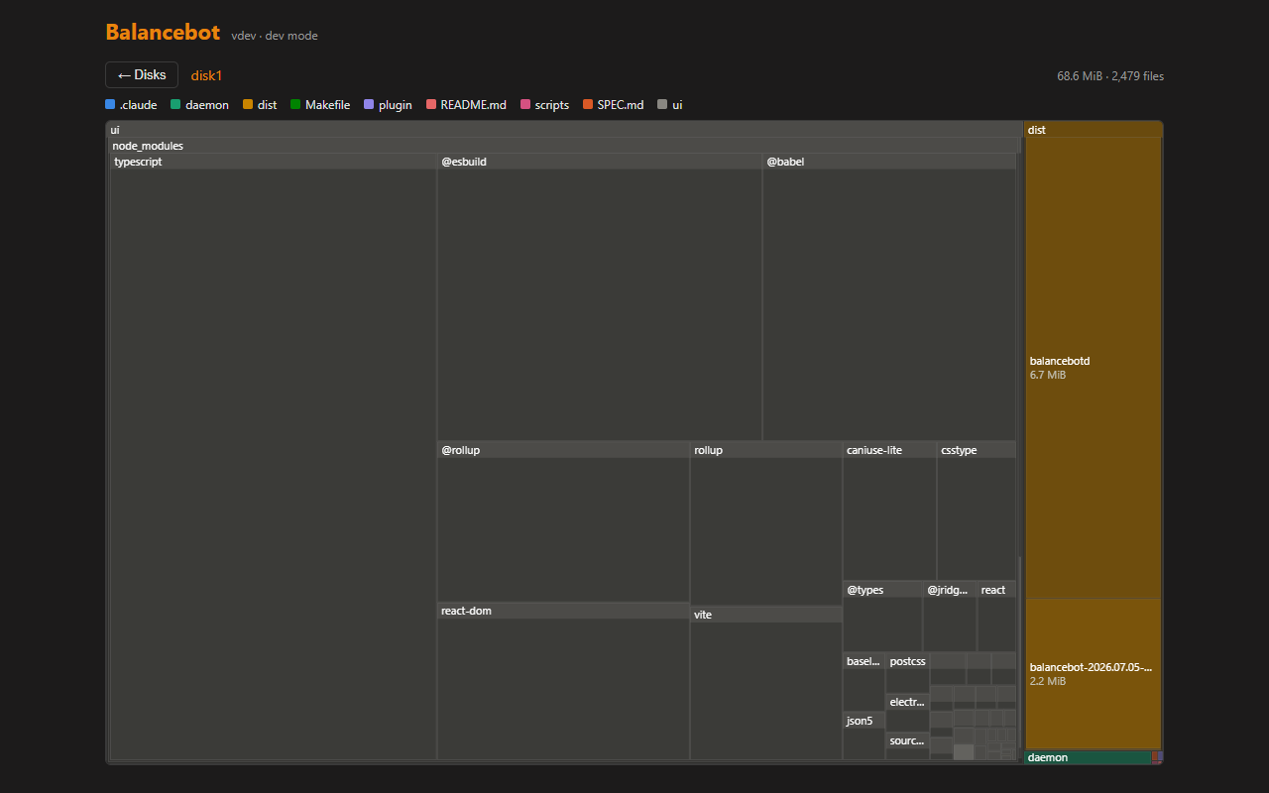The image size is (1269, 793).
Task: Open the dist folder header
Action: (x=1093, y=130)
